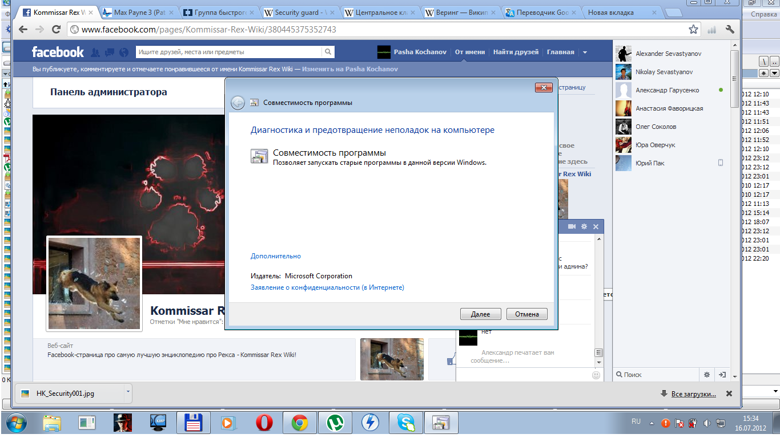Click the Facebook search input field
Image resolution: width=780 pixels, height=438 pixels.
[230, 52]
